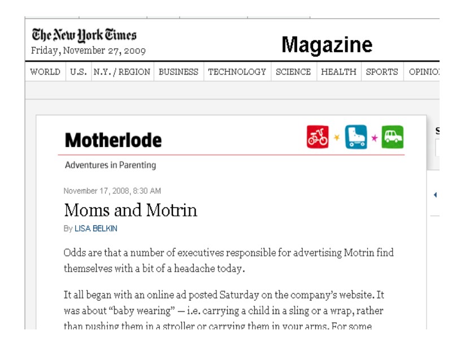Click the Moms and Motrin headline

tap(131, 211)
